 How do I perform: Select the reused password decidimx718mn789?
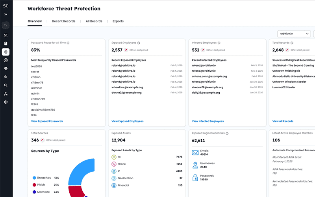pos(43,110)
